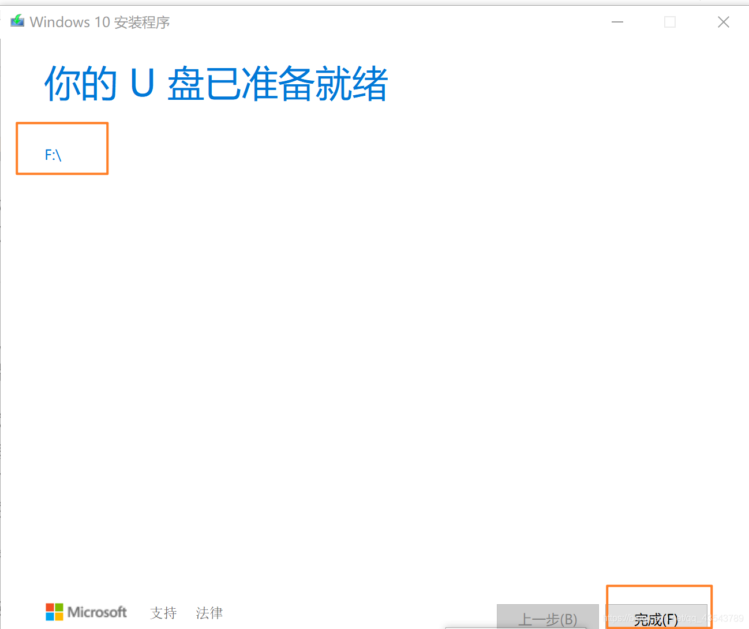Image resolution: width=749 pixels, height=629 pixels.
Task: Click the Windows 10 setup title icon
Action: pos(17,21)
